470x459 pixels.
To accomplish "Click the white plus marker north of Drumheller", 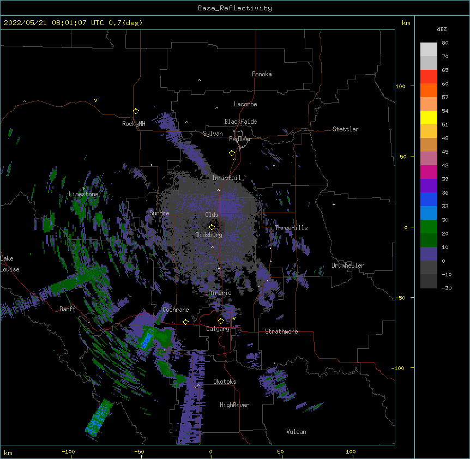I will click(334, 204).
